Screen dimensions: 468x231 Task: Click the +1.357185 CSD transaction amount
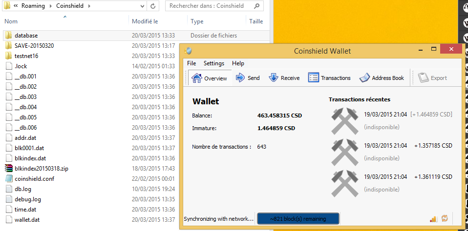click(x=433, y=146)
